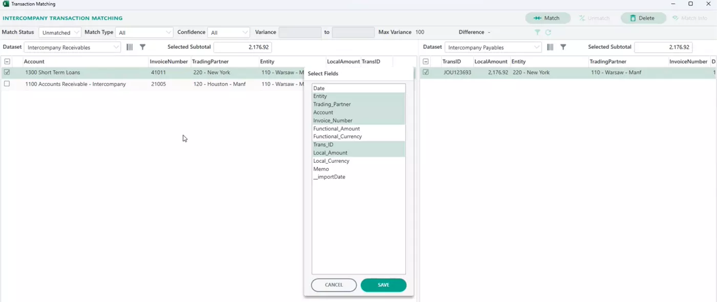Click the Receivables TradingPartner column header
Screen dimensions: 717x302
(210, 61)
